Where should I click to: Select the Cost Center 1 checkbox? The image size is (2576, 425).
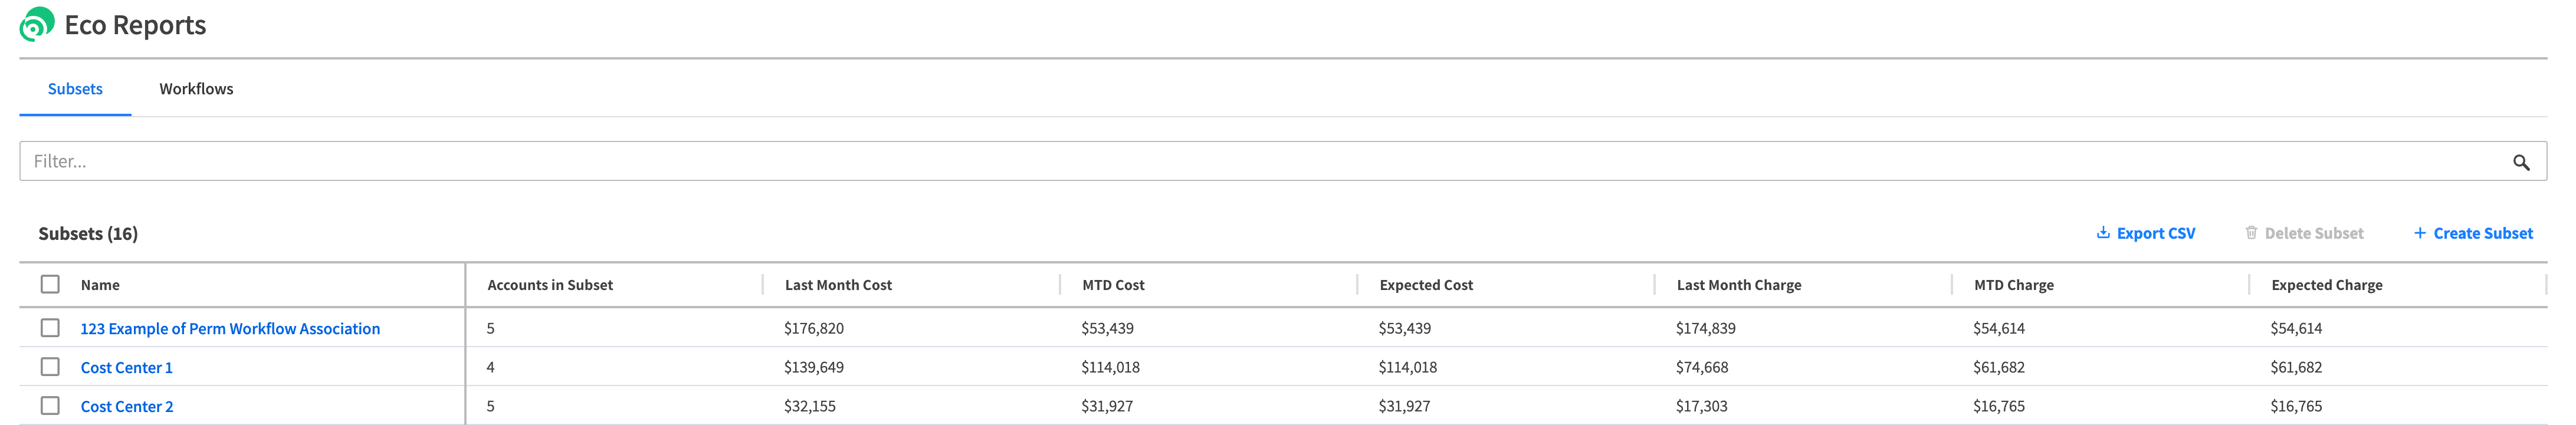pyautogui.click(x=50, y=367)
